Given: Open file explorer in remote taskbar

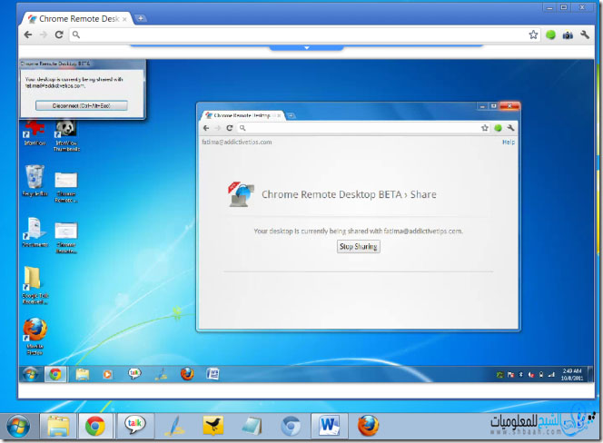Looking at the screenshot, I should tap(83, 374).
